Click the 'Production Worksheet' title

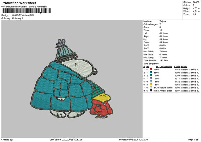click(x=19, y=3)
